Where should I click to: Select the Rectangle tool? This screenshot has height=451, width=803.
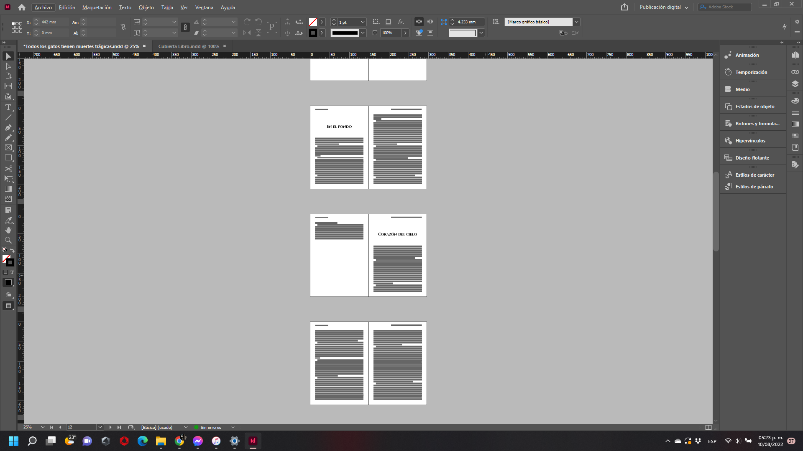coord(8,158)
